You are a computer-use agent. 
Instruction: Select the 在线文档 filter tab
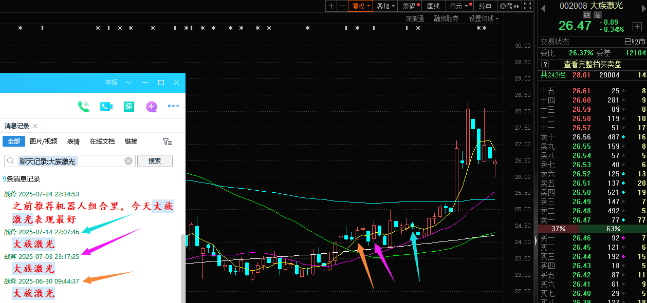tap(102, 142)
